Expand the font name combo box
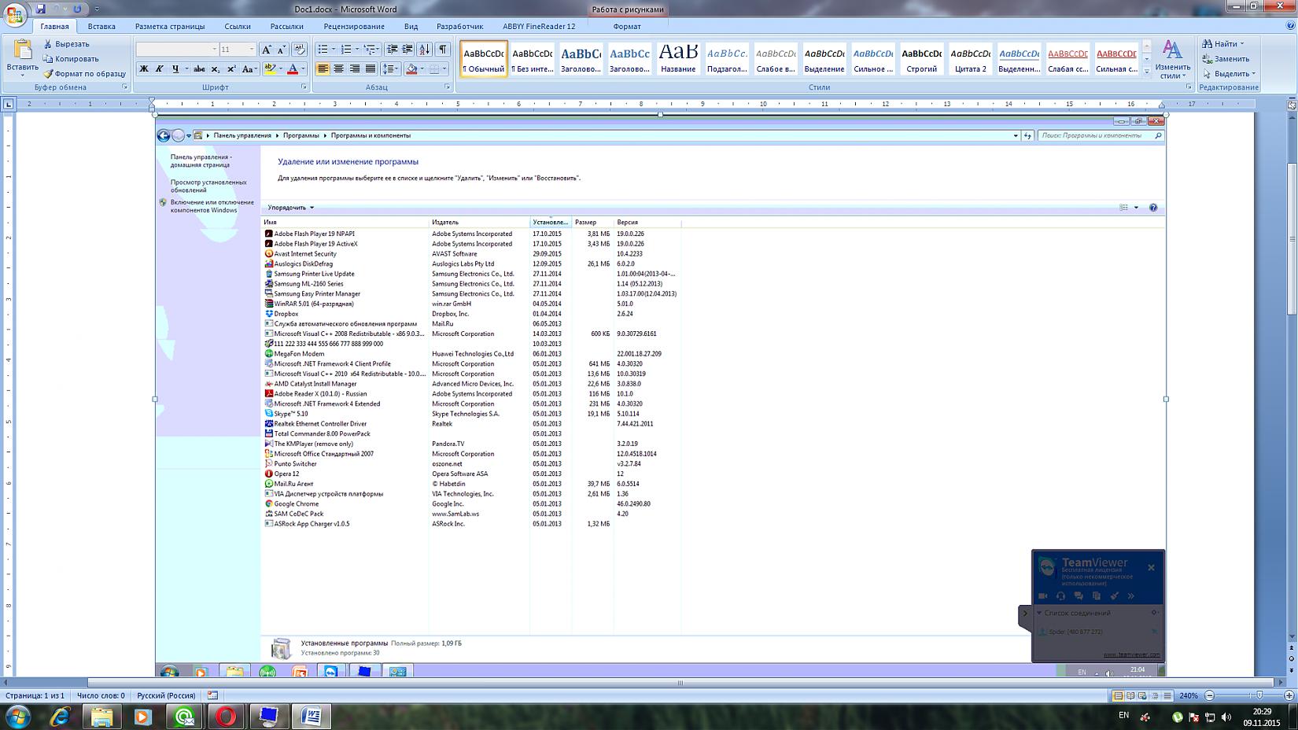This screenshot has width=1298, height=730. click(x=213, y=50)
